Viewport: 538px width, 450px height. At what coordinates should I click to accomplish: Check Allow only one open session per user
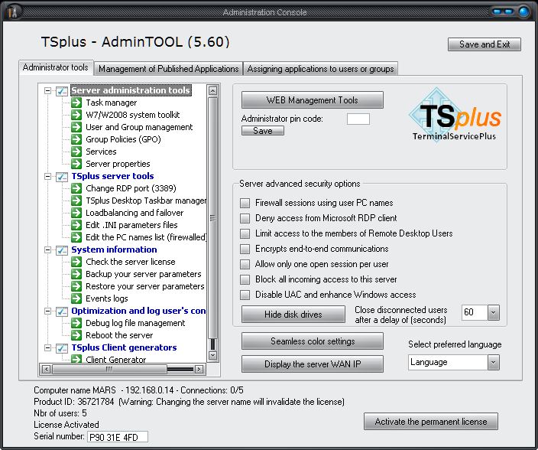tap(245, 264)
